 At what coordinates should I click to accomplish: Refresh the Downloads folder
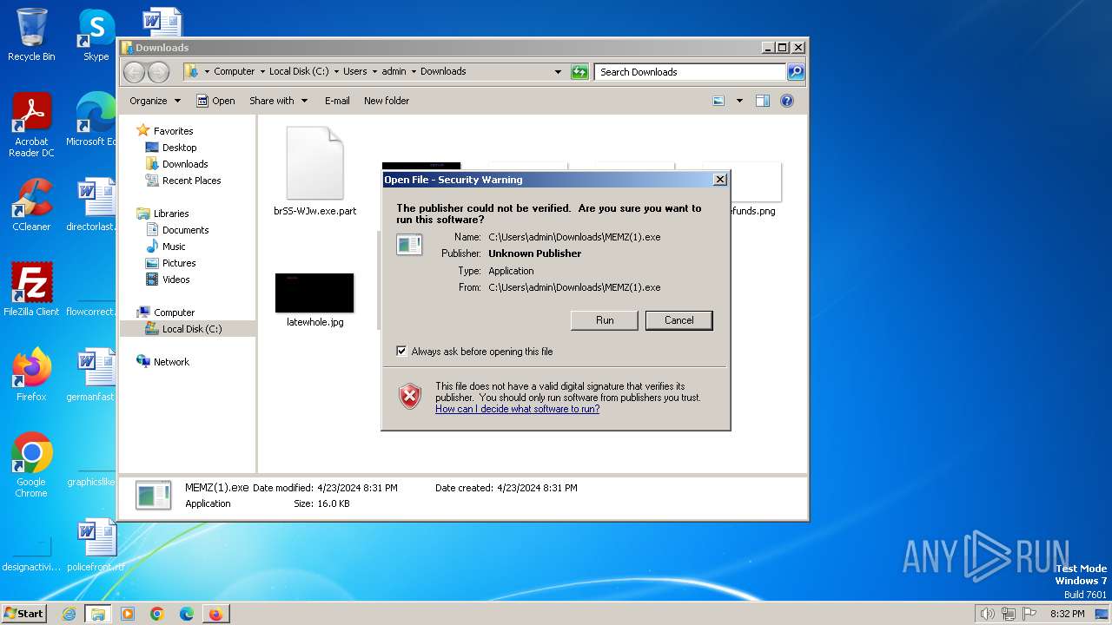pyautogui.click(x=579, y=72)
